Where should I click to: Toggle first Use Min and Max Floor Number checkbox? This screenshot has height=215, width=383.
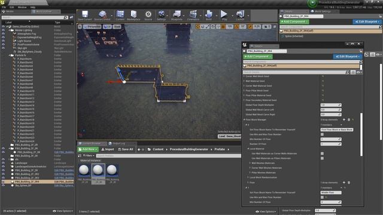tap(322, 134)
